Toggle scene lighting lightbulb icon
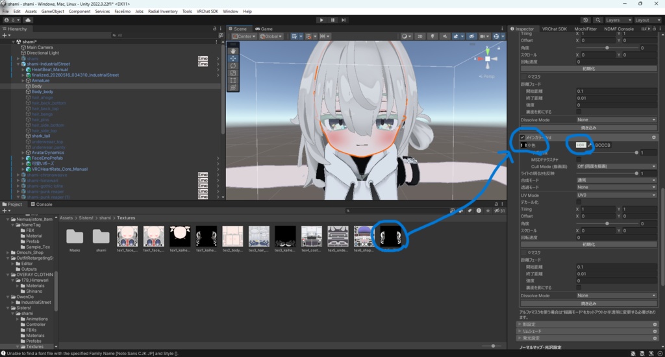 [x=432, y=36]
